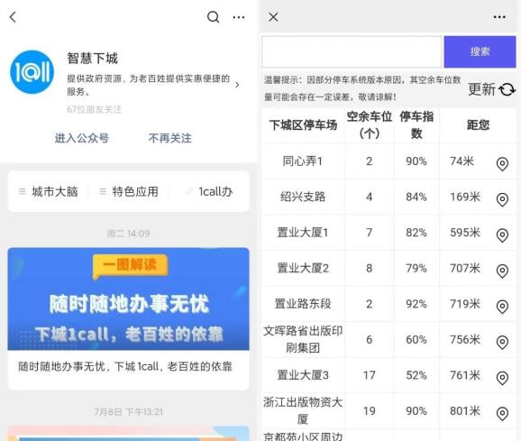Expand the account description chevron arrow
The width and height of the screenshot is (521, 441).
coord(237,85)
